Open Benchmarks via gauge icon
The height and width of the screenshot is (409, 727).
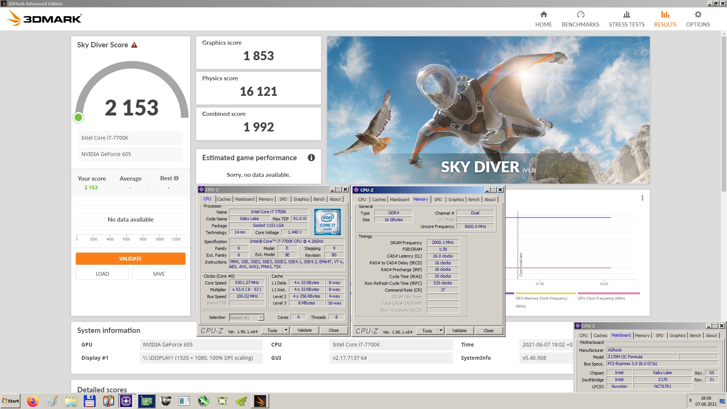click(580, 14)
